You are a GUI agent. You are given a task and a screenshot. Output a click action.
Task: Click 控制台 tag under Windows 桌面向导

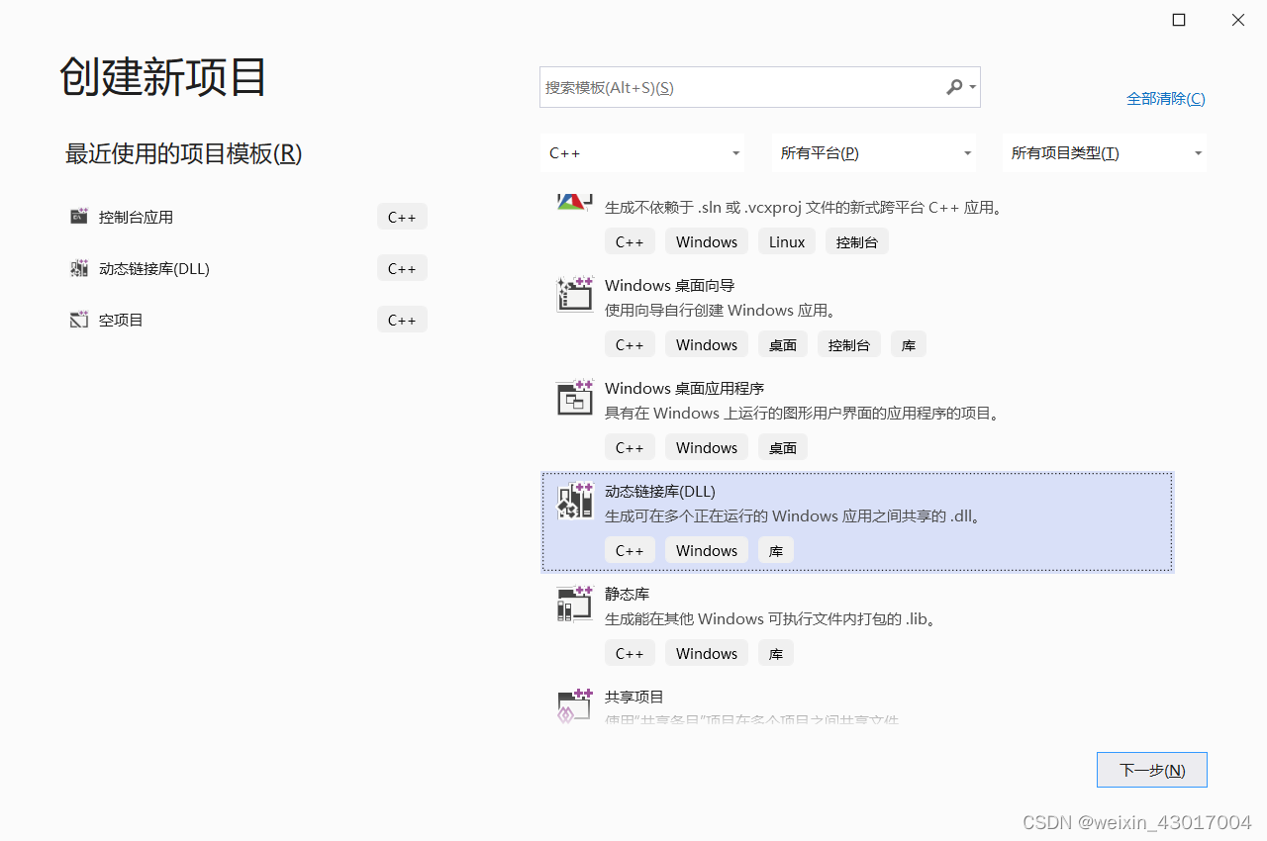tap(849, 344)
